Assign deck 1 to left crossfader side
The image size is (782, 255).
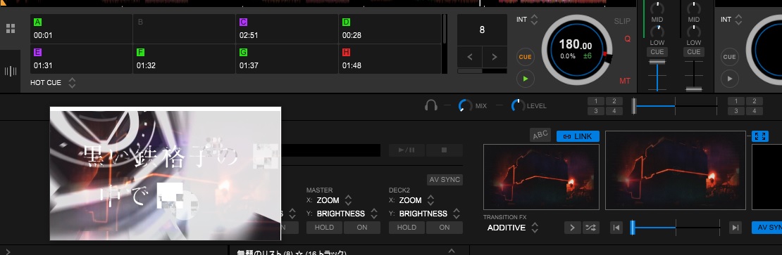(x=596, y=101)
